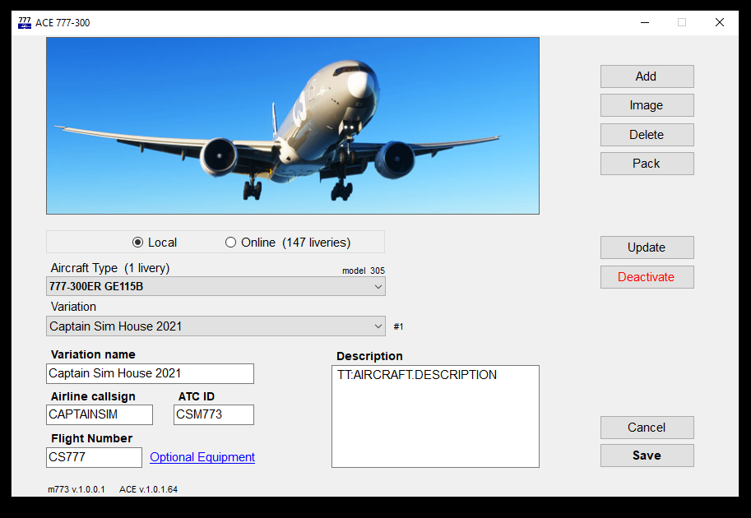Click the Variation name text field
751x518 pixels.
[x=150, y=373]
